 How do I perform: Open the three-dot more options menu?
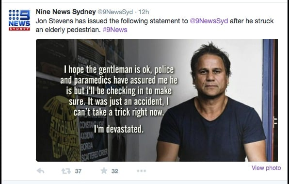(x=142, y=171)
